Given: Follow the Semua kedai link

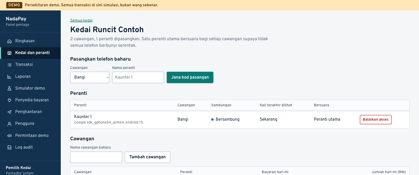Looking at the screenshot, I should 81,20.
